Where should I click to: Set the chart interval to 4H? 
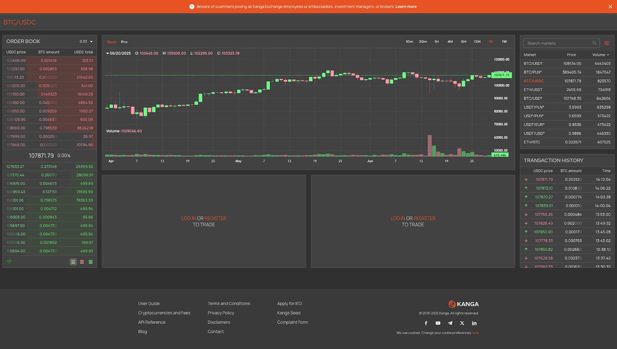pyautogui.click(x=450, y=42)
